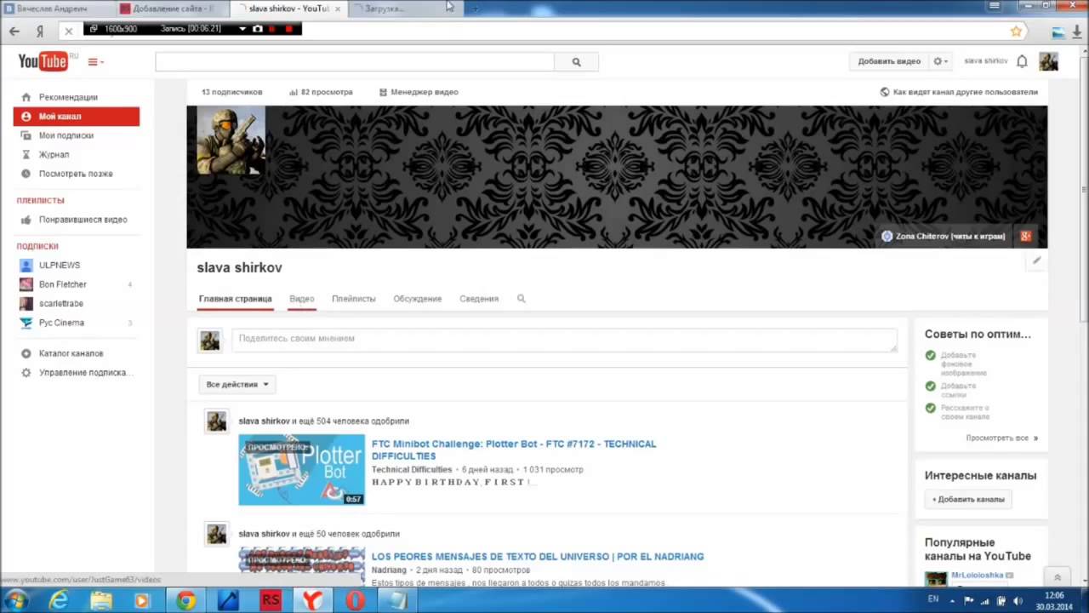The height and width of the screenshot is (613, 1089).
Task: Click the slava shirkov username in header
Action: coord(986,61)
